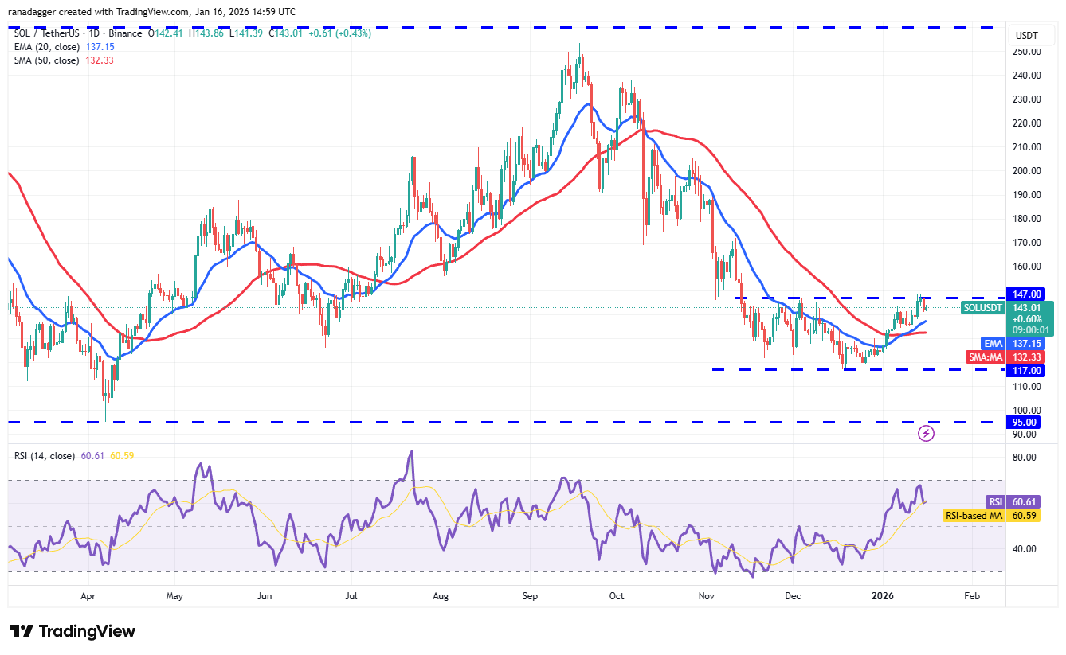Click the TradingView logo at bottom left
1066x655 pixels.
tap(73, 631)
